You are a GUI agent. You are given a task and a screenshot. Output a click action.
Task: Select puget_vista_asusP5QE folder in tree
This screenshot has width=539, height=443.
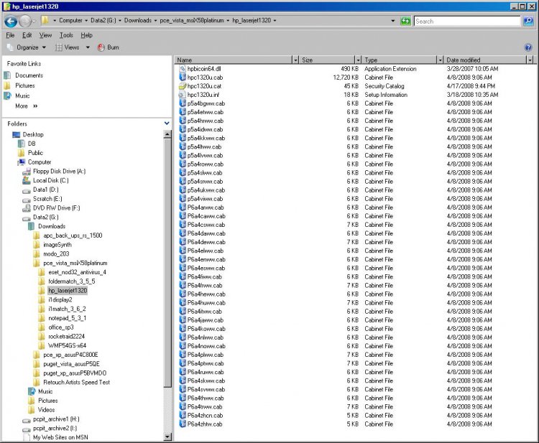pyautogui.click(x=71, y=364)
